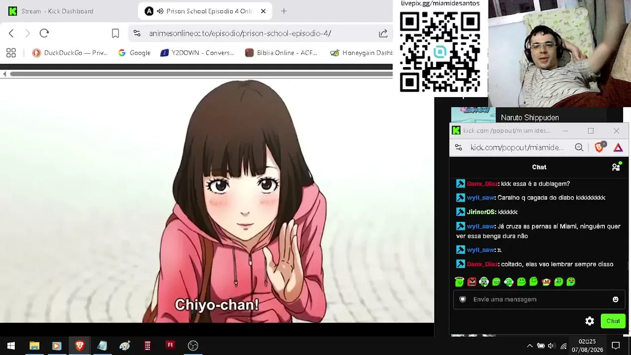The height and width of the screenshot is (355, 631).
Task: Insert the red angry face emote
Action: (x=472, y=282)
